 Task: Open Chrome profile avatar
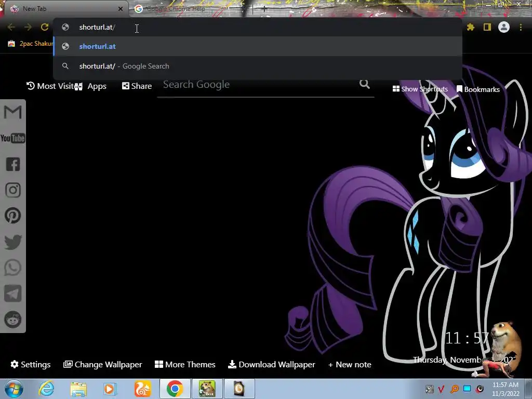[504, 27]
